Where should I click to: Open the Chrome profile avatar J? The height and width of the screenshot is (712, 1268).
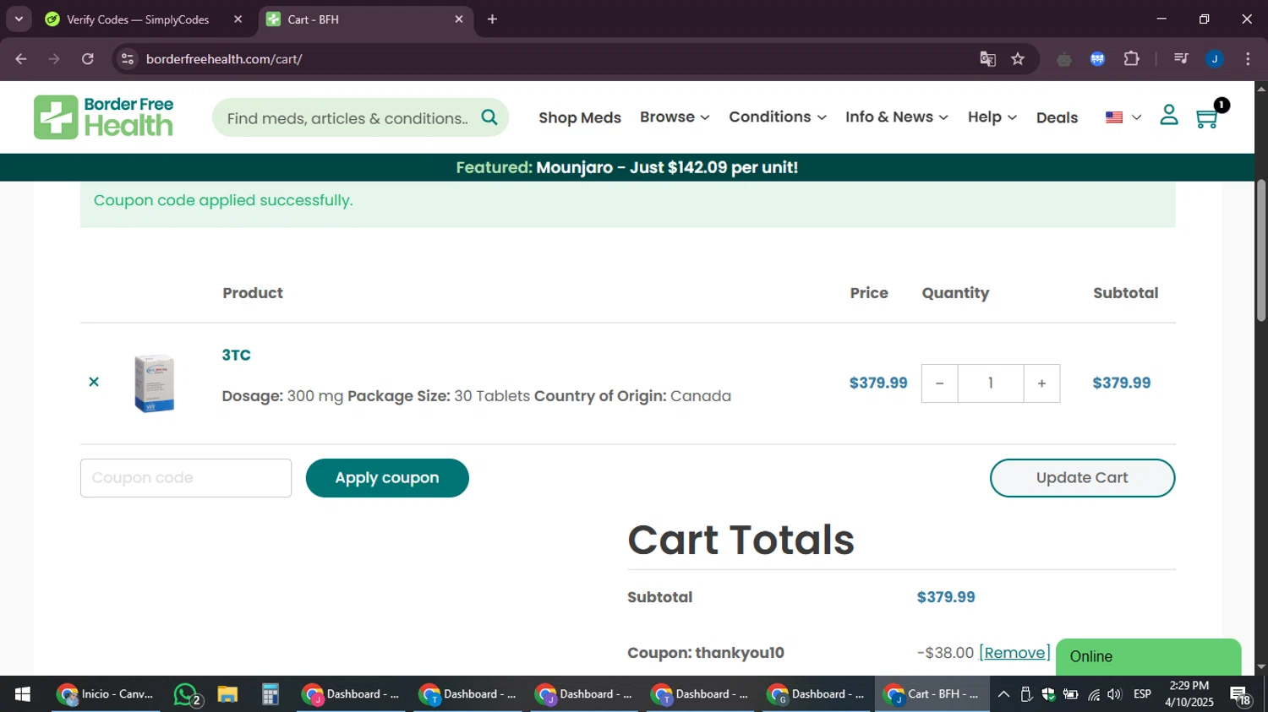(x=1215, y=59)
